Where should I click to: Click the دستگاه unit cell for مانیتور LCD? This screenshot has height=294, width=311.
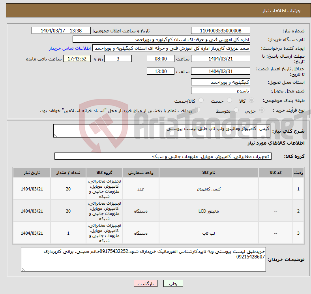pos(141,211)
